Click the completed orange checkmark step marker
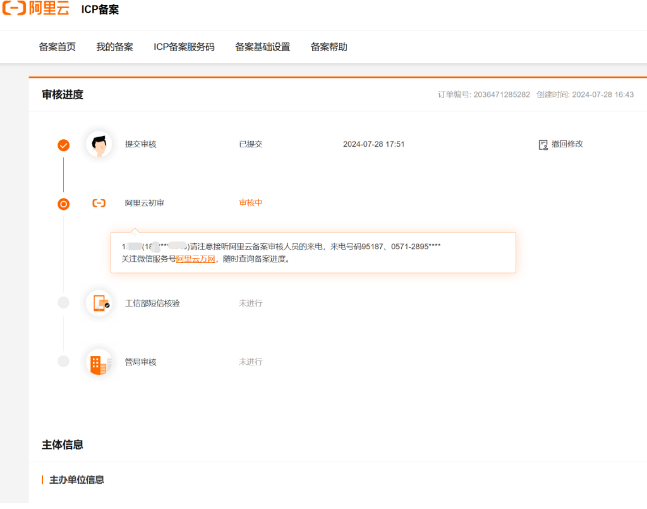The height and width of the screenshot is (509, 647). point(63,145)
